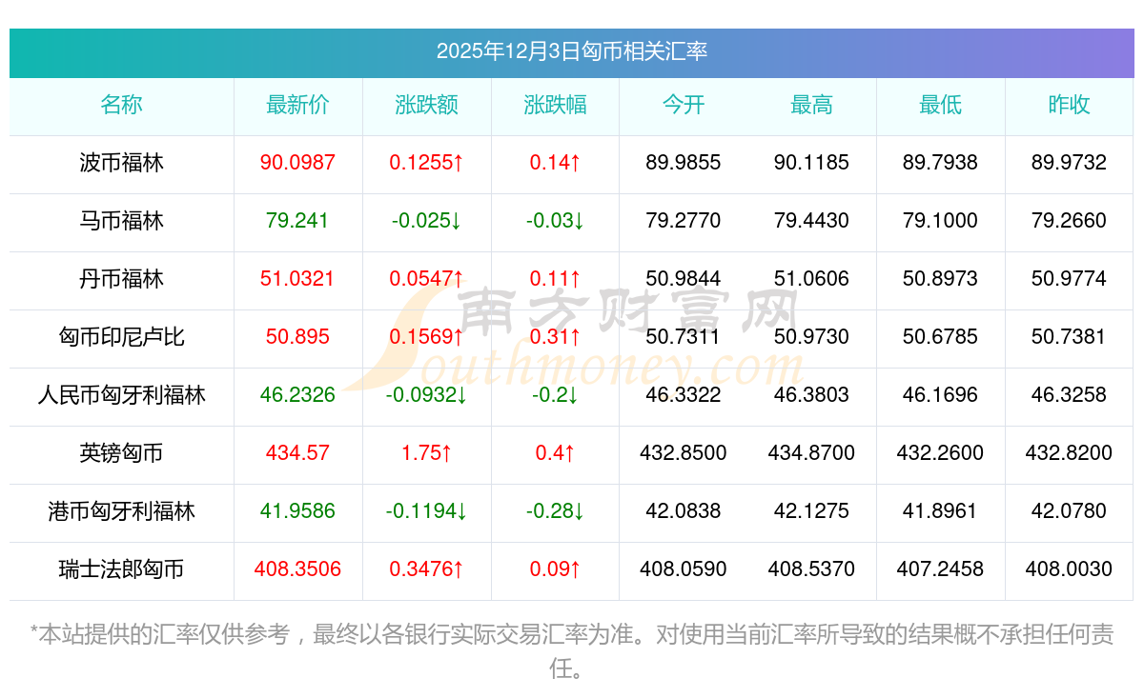This screenshot has width=1144, height=698.
Task: Click change percent 0.11↑
Action: (x=556, y=279)
